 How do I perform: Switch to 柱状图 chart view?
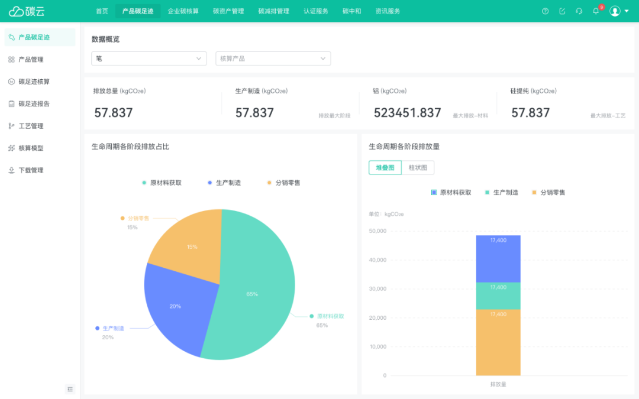tap(418, 168)
